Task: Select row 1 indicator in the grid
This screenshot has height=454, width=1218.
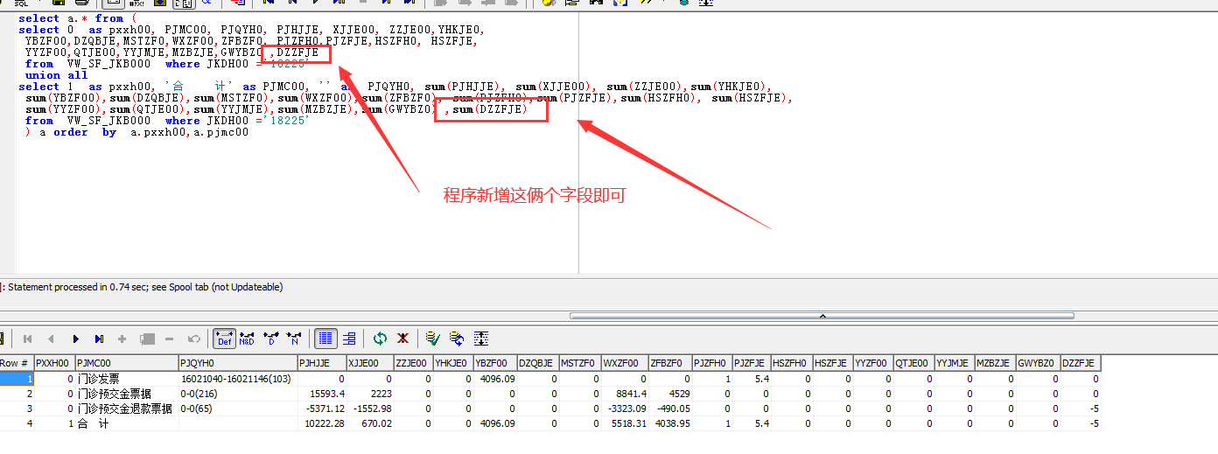Action: (x=17, y=379)
